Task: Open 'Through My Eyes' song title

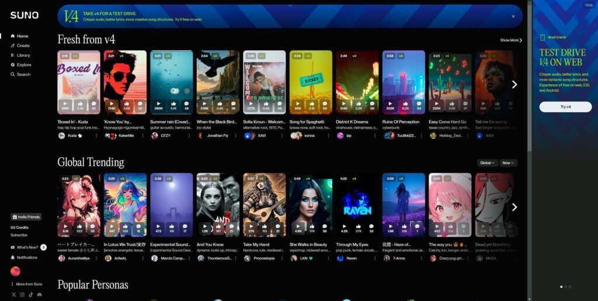Action: (x=352, y=244)
